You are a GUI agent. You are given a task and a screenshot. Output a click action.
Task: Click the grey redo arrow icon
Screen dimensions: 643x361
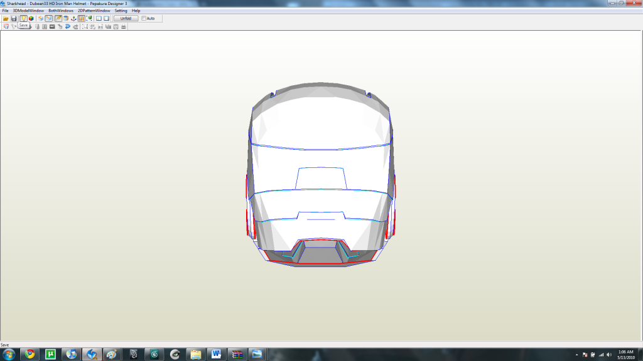click(x=75, y=26)
